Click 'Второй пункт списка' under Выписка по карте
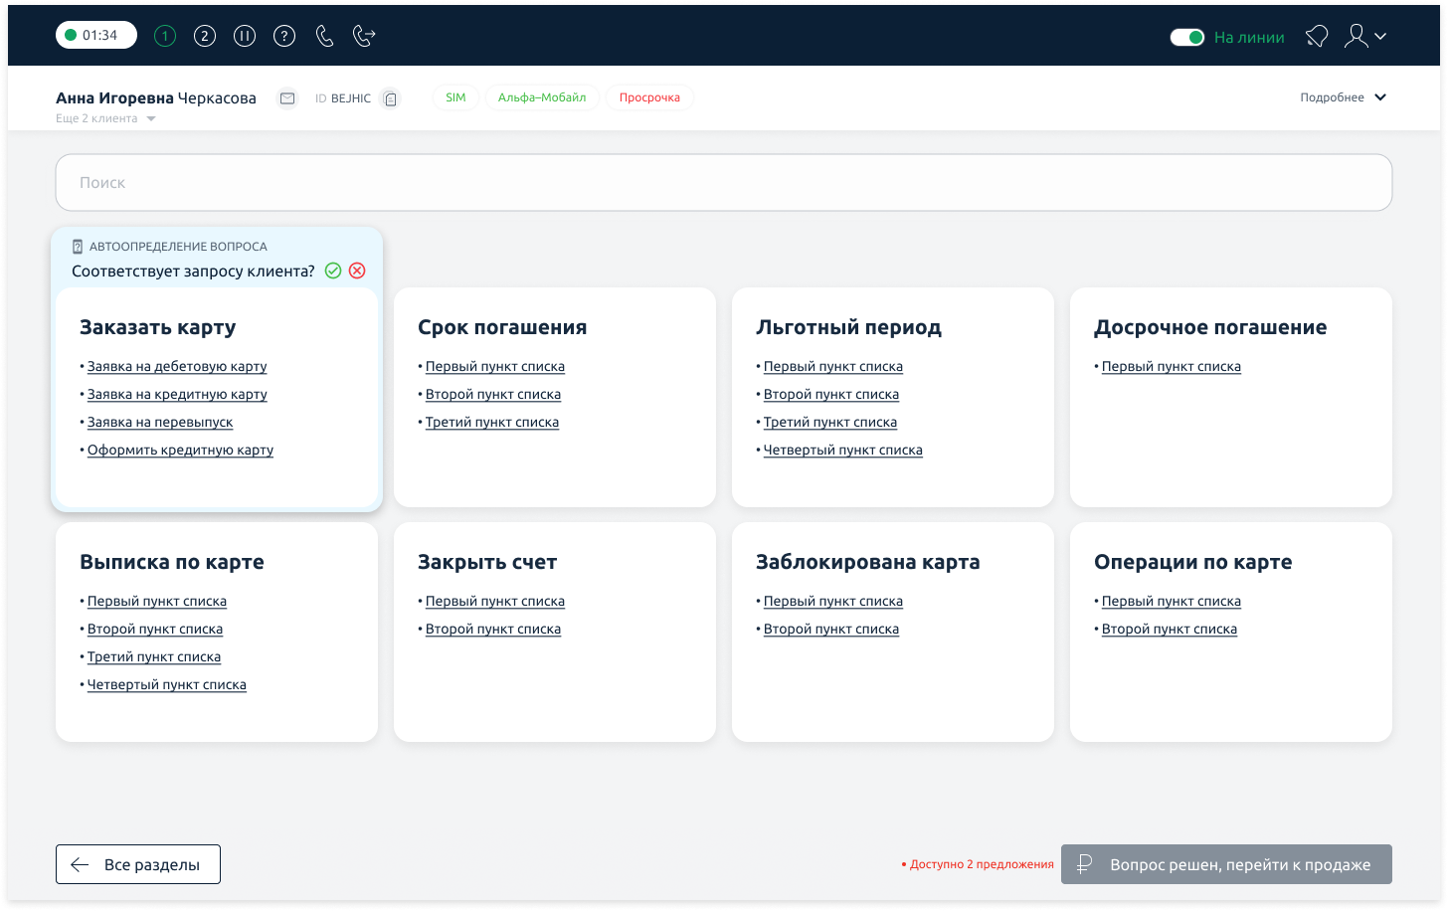The height and width of the screenshot is (911, 1448). [x=155, y=629]
